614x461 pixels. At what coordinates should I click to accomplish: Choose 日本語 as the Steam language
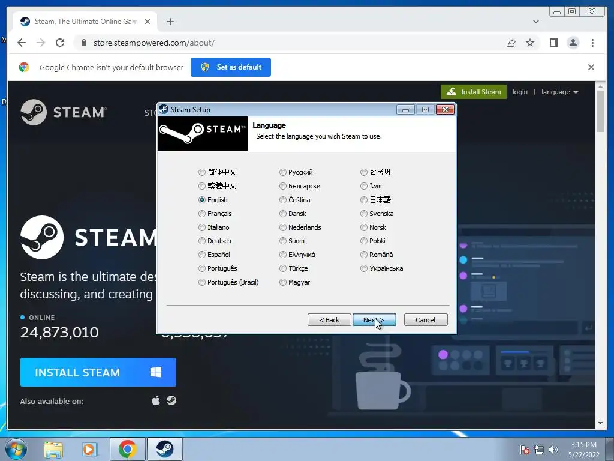(x=364, y=200)
